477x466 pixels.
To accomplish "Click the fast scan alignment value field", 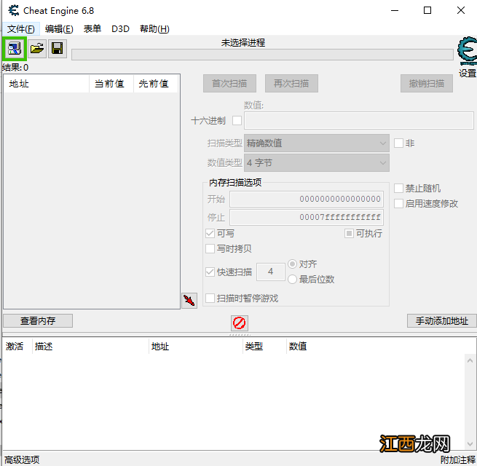I will coord(271,272).
